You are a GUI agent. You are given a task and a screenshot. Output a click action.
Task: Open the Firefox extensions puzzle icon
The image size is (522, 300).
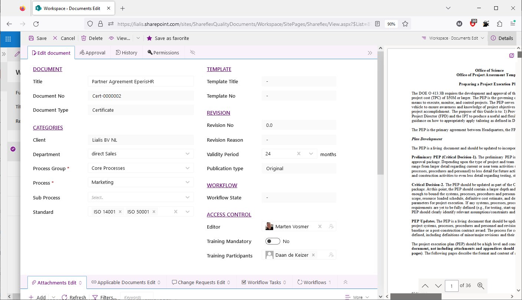tap(499, 24)
